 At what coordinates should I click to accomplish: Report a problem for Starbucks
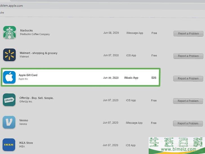(188, 34)
